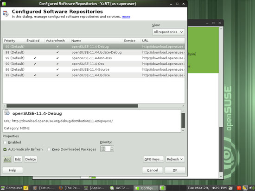This screenshot has width=255, height=191.
Task: Open the Computer menu in the taskbar
Action: point(12,188)
